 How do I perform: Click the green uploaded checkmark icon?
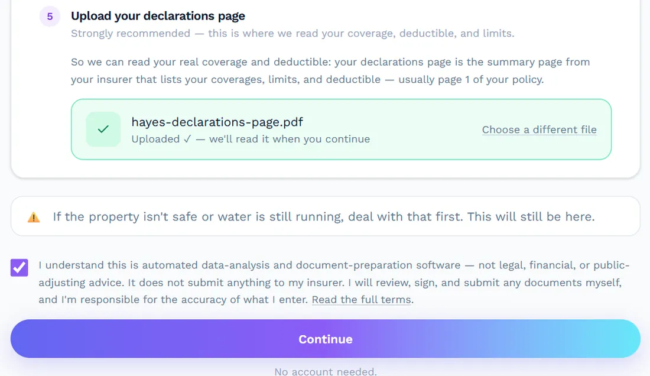point(103,129)
